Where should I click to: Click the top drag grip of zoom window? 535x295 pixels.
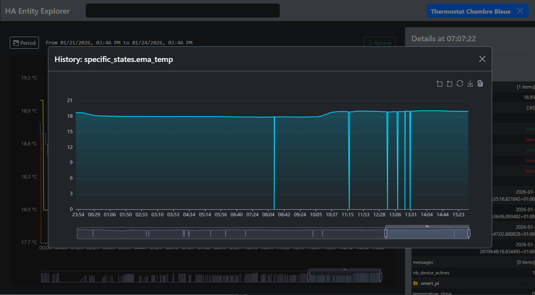click(x=427, y=226)
